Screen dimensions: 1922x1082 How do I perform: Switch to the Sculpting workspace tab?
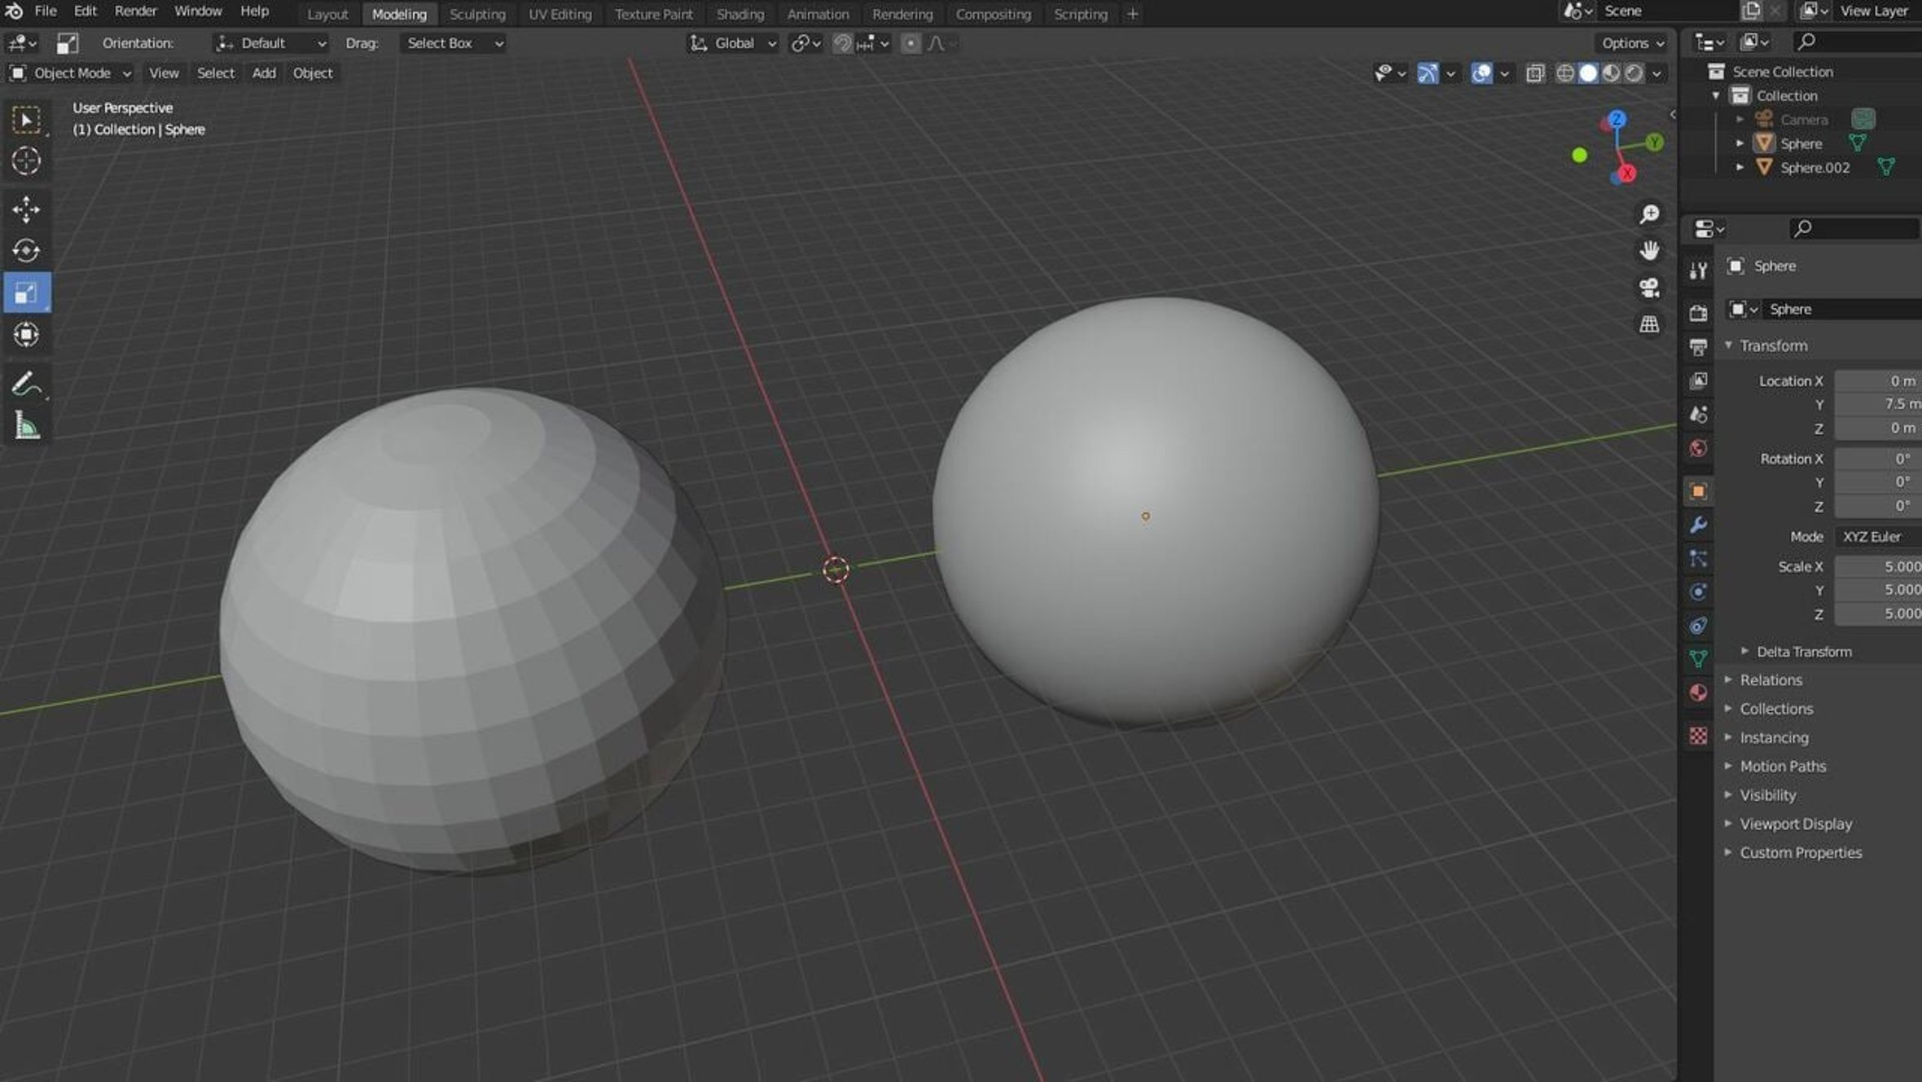point(477,14)
